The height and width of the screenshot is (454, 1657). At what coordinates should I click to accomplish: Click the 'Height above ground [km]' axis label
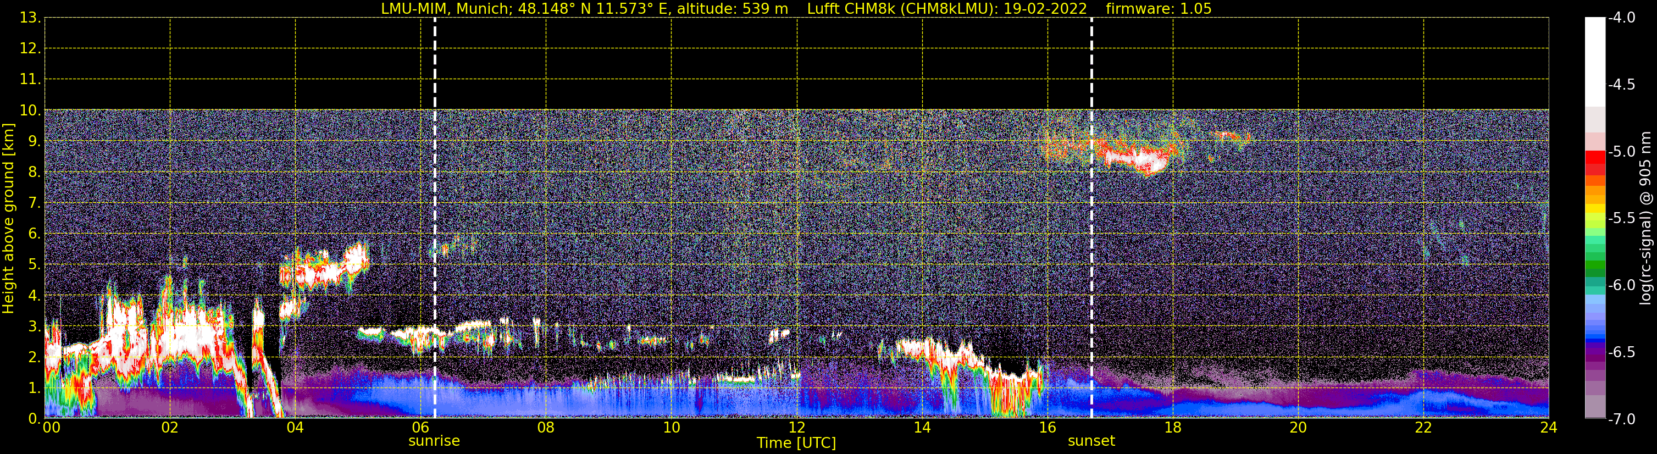(8, 219)
